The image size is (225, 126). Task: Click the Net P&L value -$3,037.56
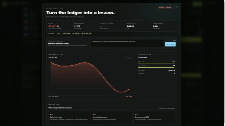[x=53, y=26]
